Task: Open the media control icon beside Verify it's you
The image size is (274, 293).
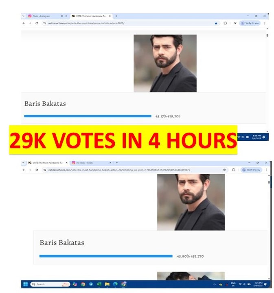Action: click(x=235, y=23)
